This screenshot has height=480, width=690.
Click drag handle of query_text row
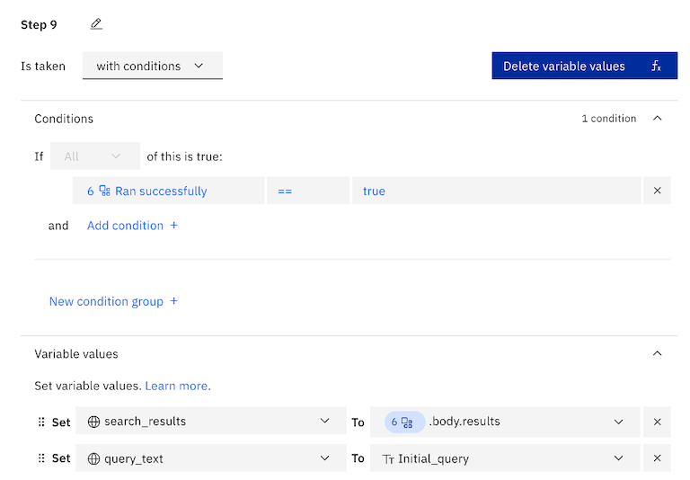40,458
